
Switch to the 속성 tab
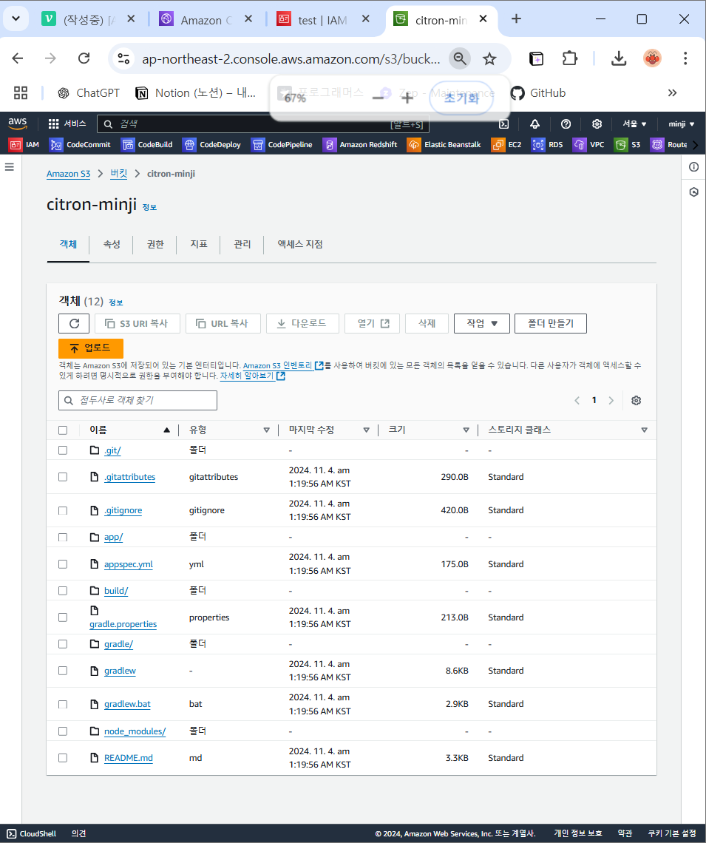[x=112, y=245]
